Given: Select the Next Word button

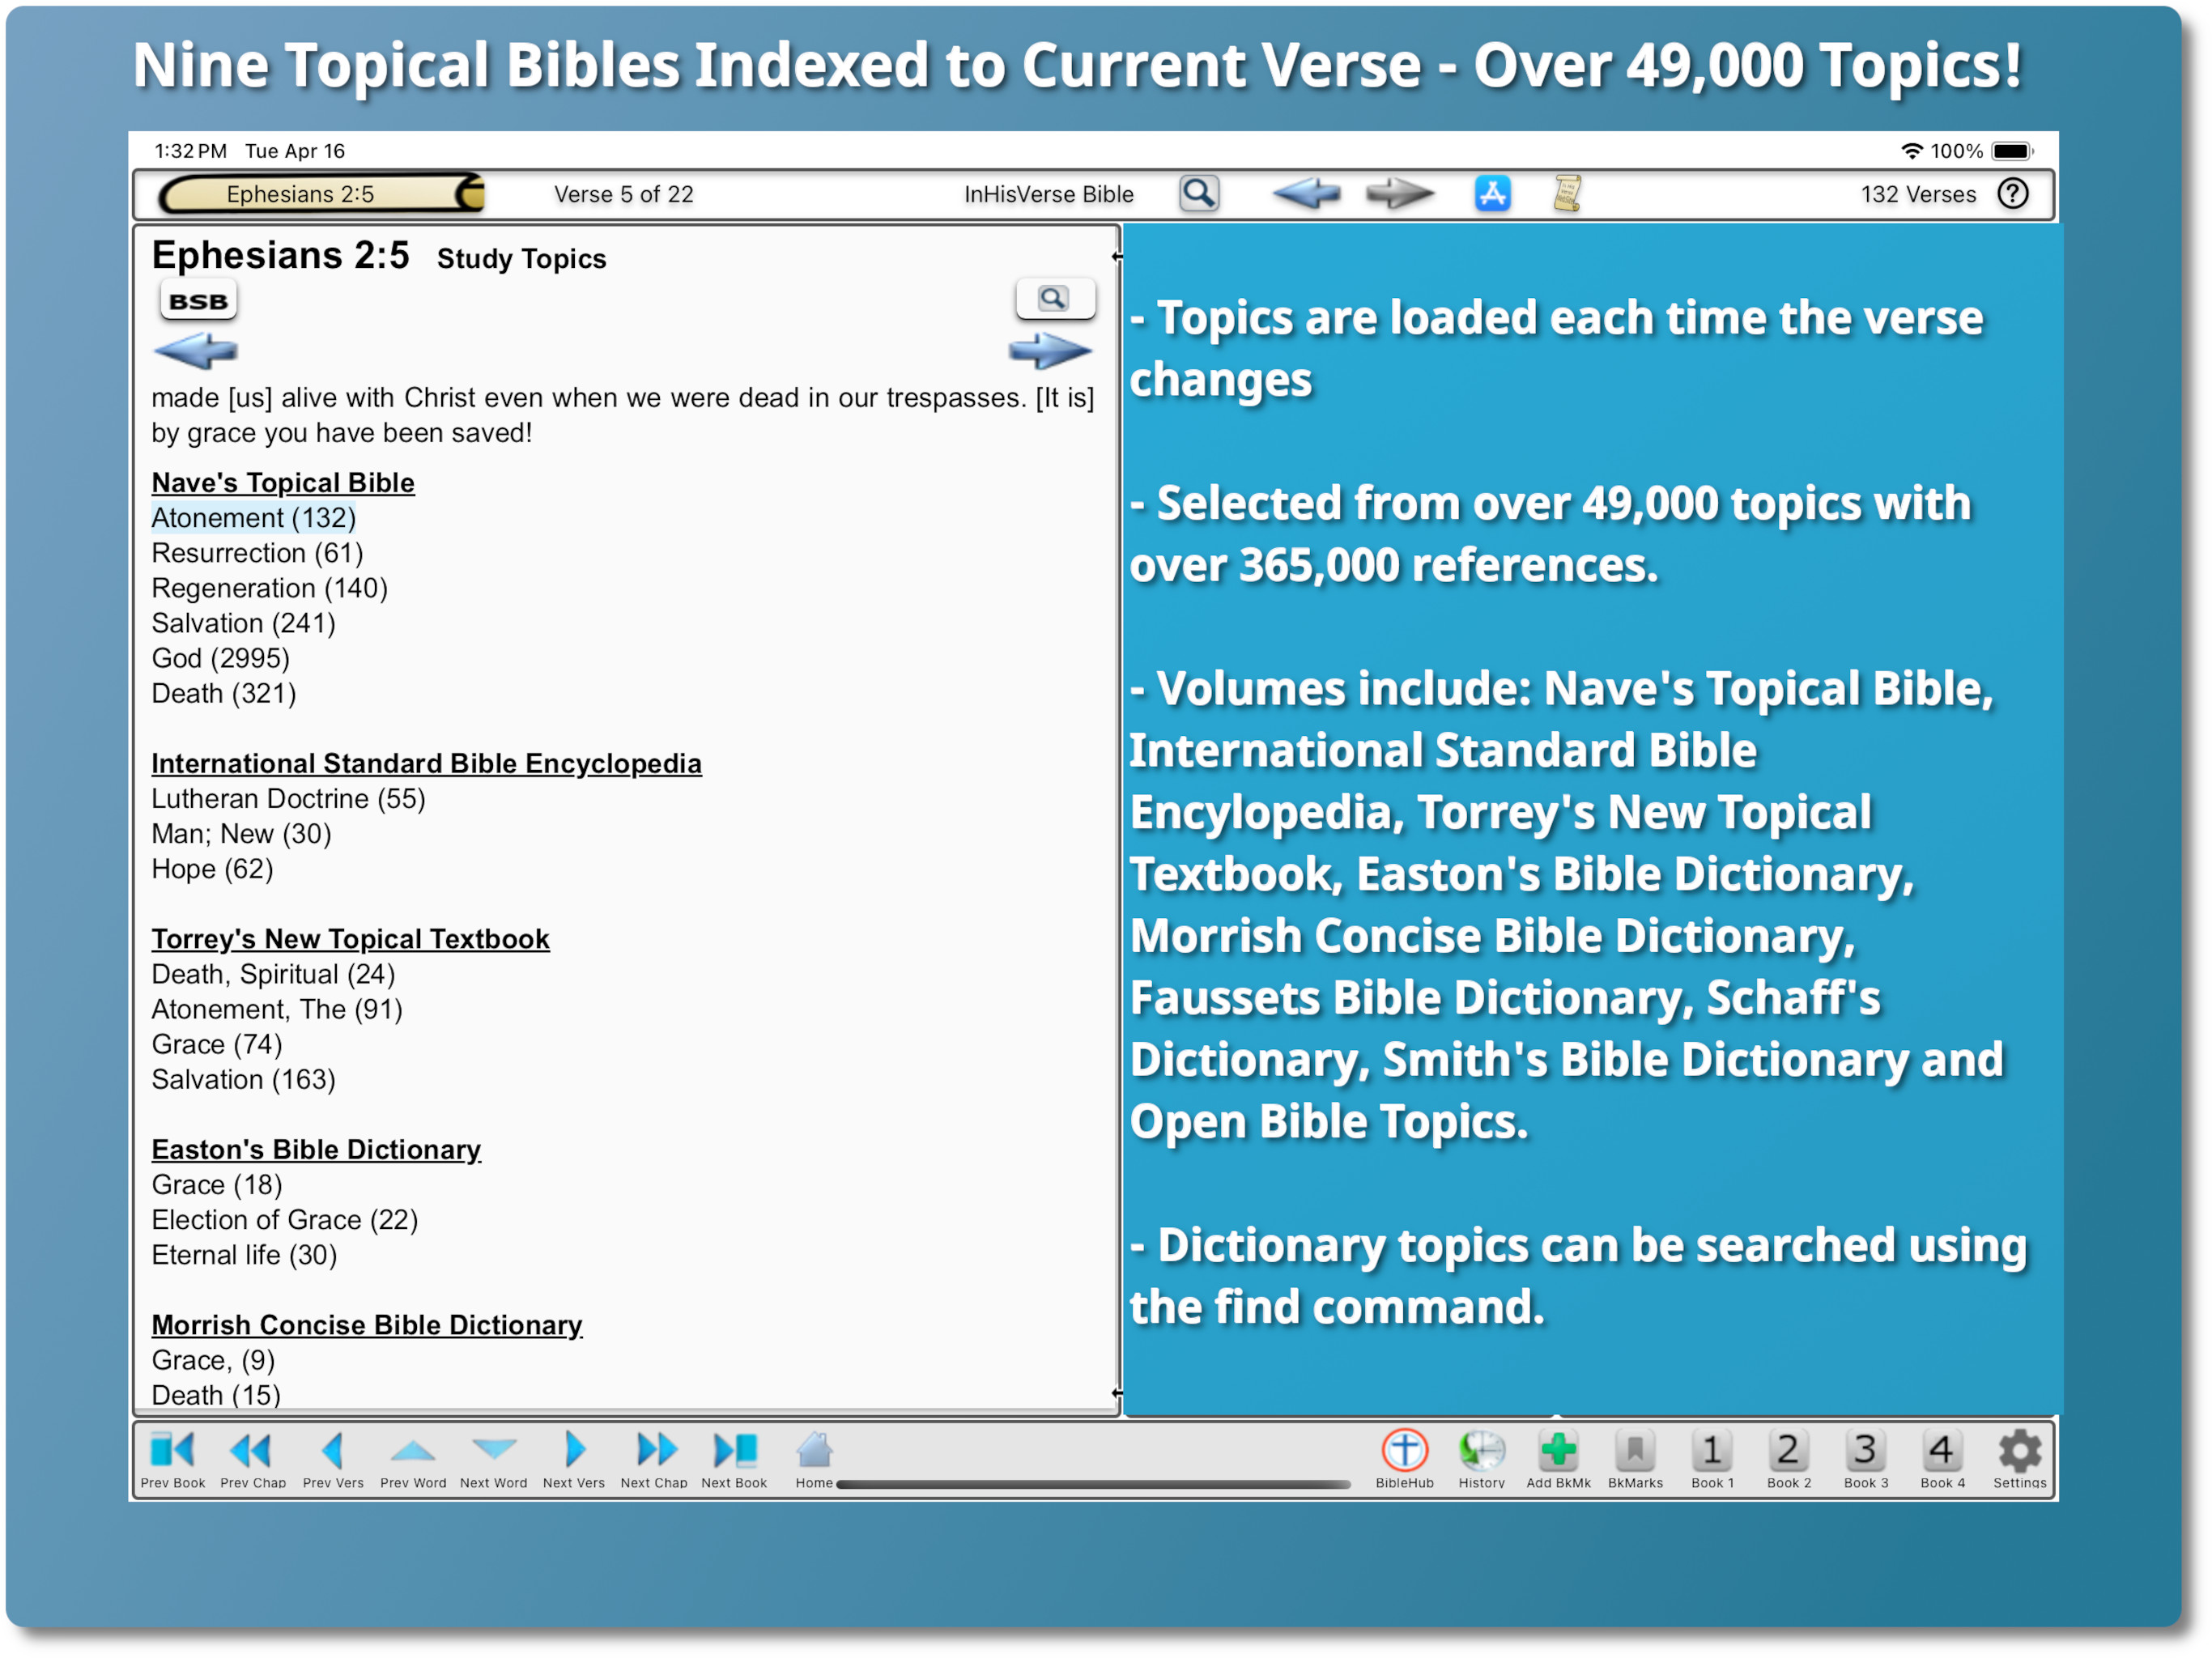Looking at the screenshot, I should tap(493, 1460).
